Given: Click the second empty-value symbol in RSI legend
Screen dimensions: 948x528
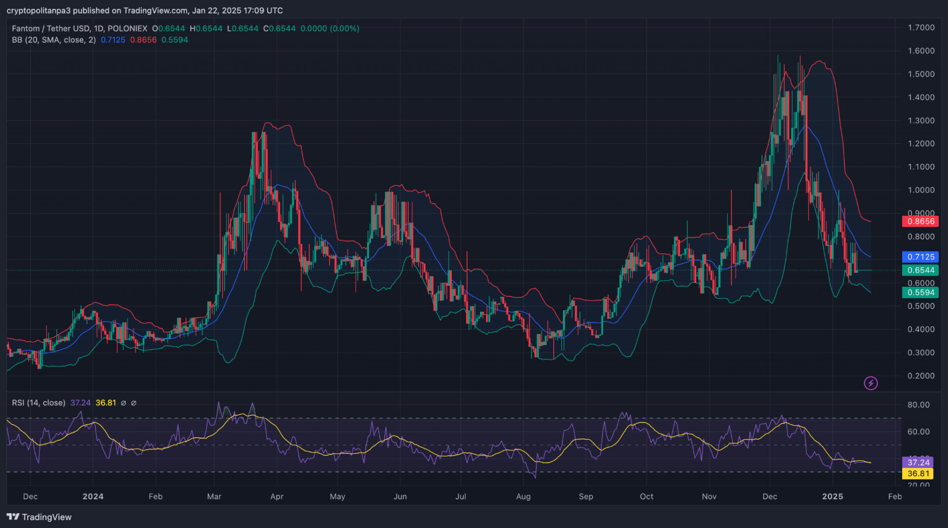Looking at the screenshot, I should pyautogui.click(x=133, y=403).
